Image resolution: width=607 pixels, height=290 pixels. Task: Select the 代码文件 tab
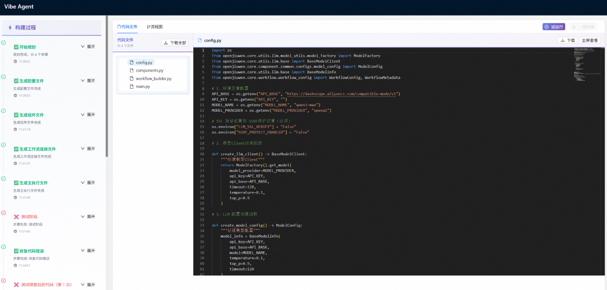pyautogui.click(x=127, y=27)
